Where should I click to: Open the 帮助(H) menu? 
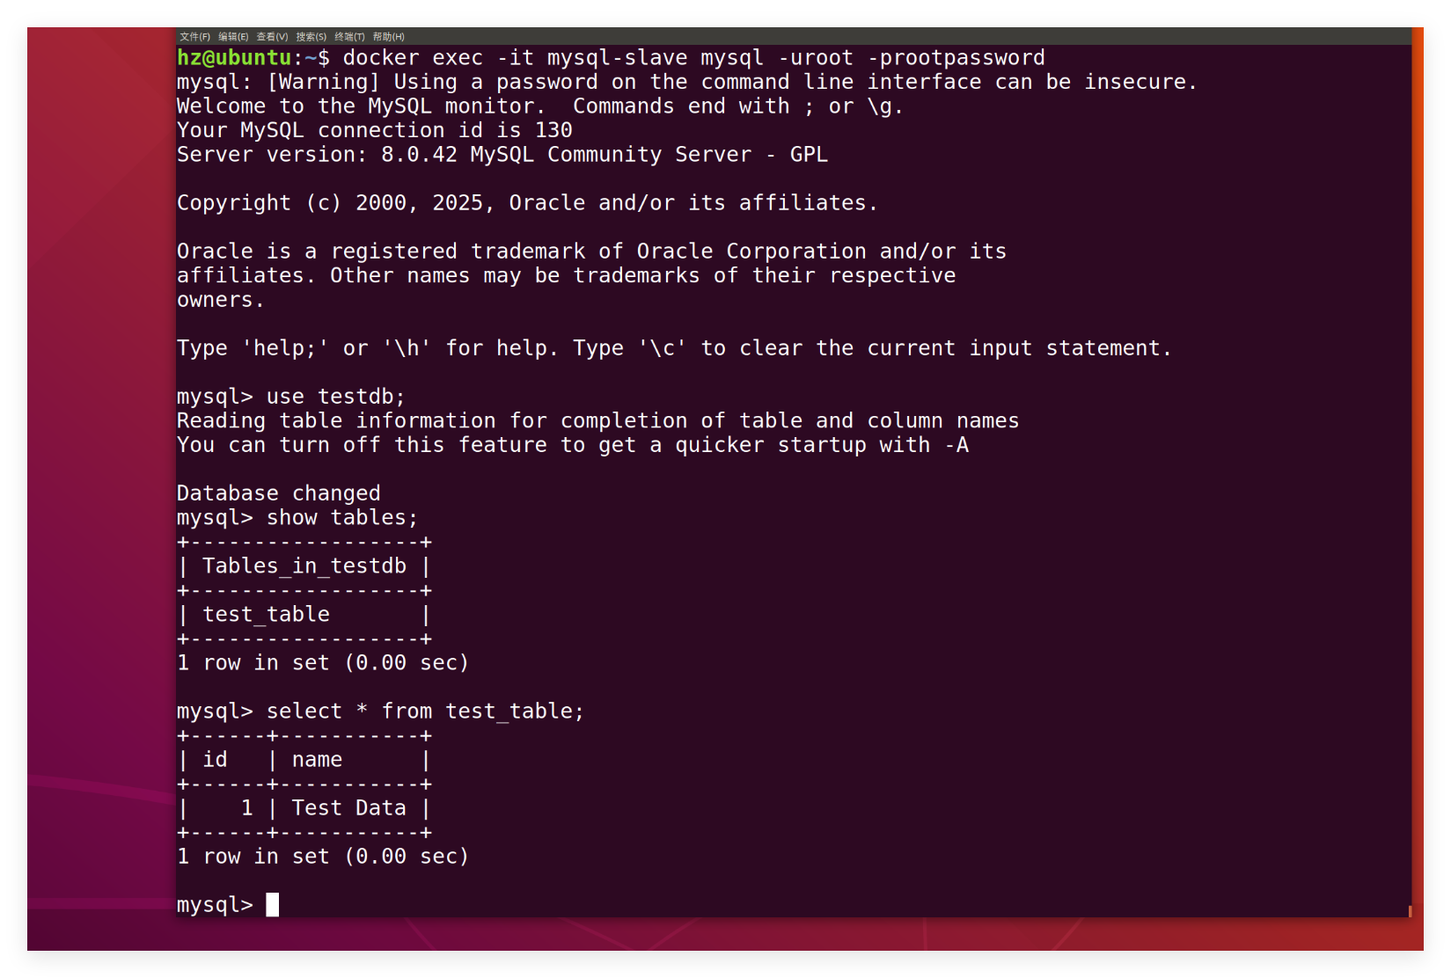point(388,37)
